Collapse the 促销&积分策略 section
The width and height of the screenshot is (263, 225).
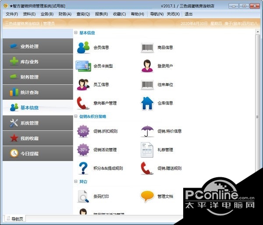click(76, 116)
